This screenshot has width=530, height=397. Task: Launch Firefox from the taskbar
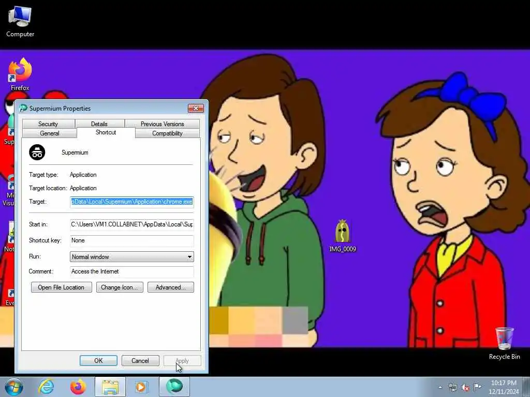pyautogui.click(x=78, y=387)
